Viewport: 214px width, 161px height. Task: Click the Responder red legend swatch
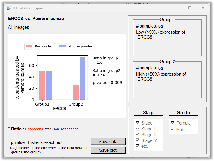pos(29,46)
